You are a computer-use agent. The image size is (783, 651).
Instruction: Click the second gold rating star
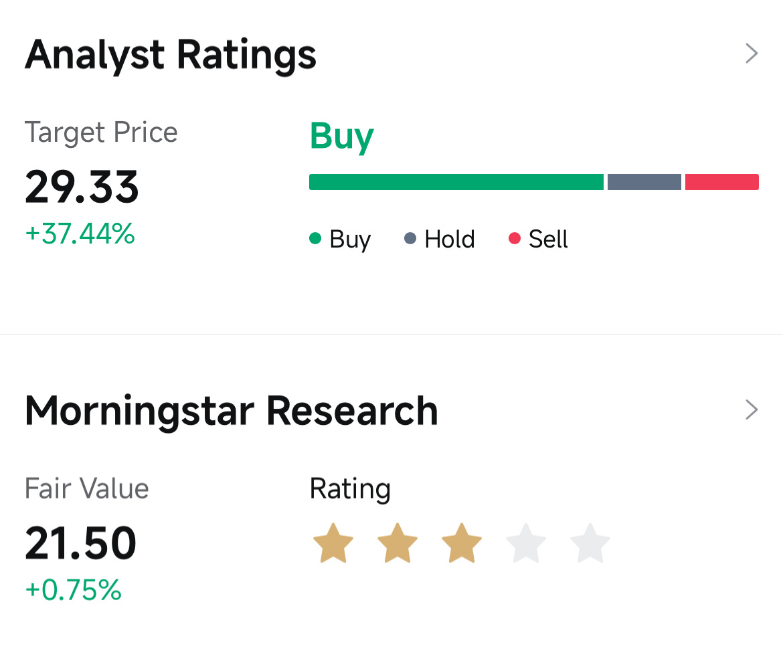coord(398,543)
